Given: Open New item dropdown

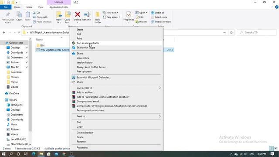Looking at the screenshot, I should click(111, 13).
